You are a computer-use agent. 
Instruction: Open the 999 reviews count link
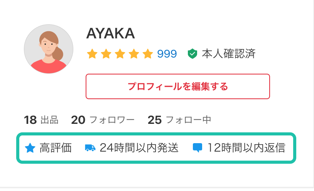coord(167,54)
